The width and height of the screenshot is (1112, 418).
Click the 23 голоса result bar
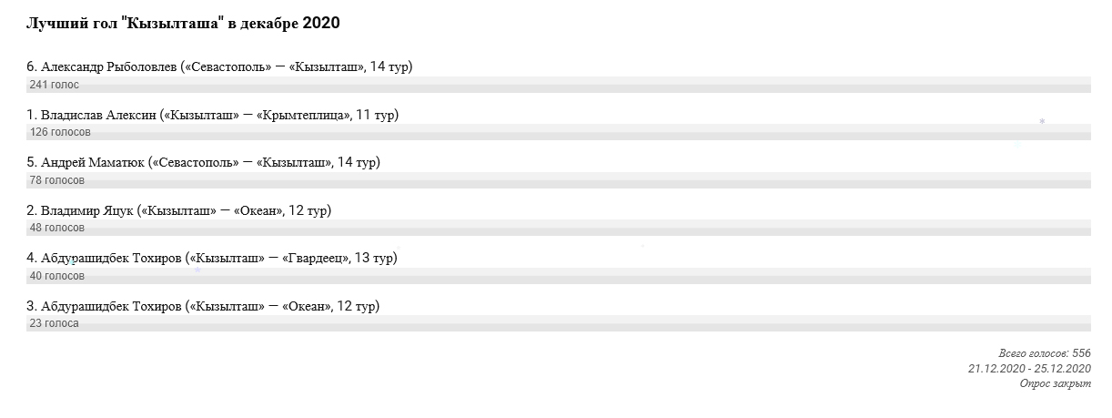[559, 323]
